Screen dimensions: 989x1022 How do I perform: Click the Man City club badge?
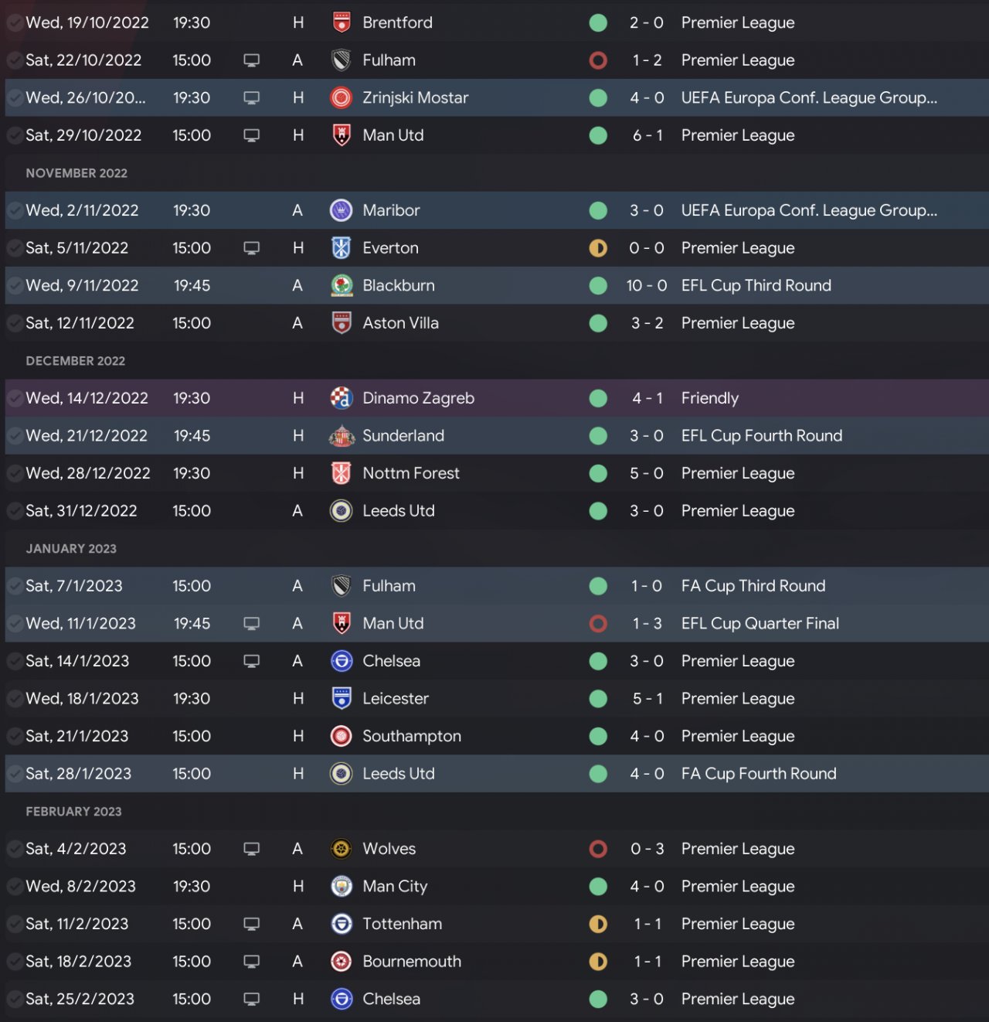341,887
